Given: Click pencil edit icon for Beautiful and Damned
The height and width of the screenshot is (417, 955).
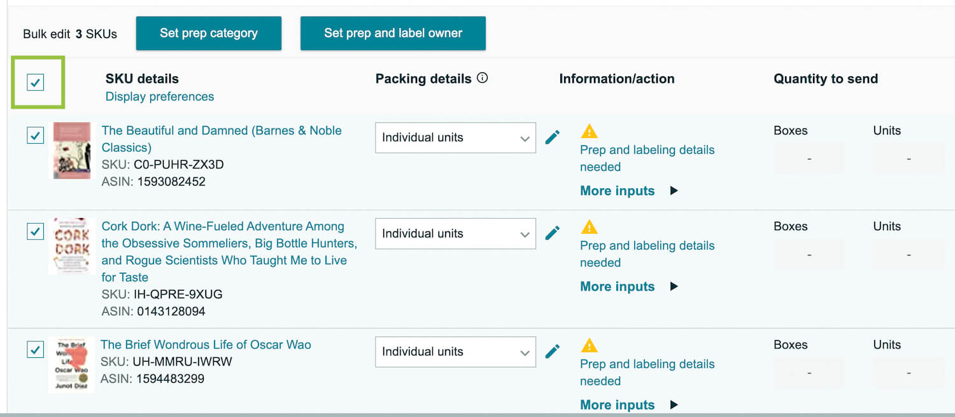Looking at the screenshot, I should click(x=553, y=137).
